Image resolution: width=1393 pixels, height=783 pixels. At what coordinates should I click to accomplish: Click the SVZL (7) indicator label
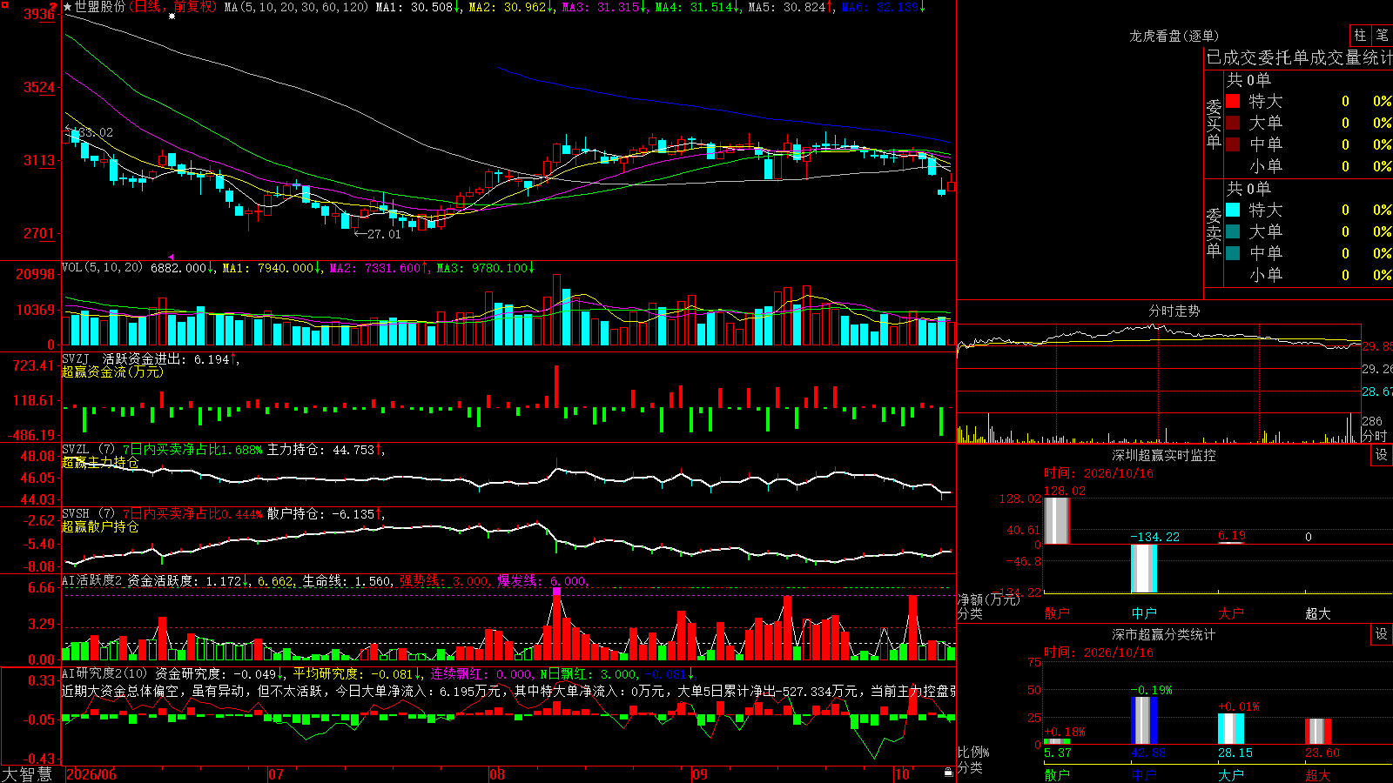tap(88, 450)
